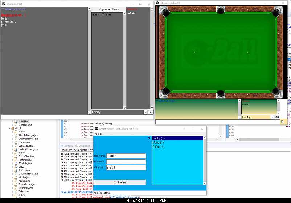Select Mafia (1) in channel list
The width and height of the screenshot is (291, 203).
tap(158, 143)
